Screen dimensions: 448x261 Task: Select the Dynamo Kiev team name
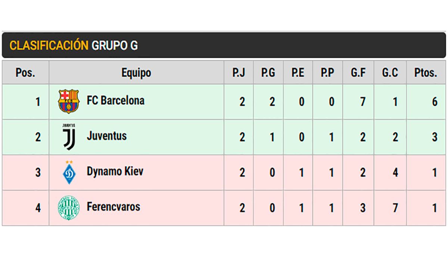coord(115,172)
